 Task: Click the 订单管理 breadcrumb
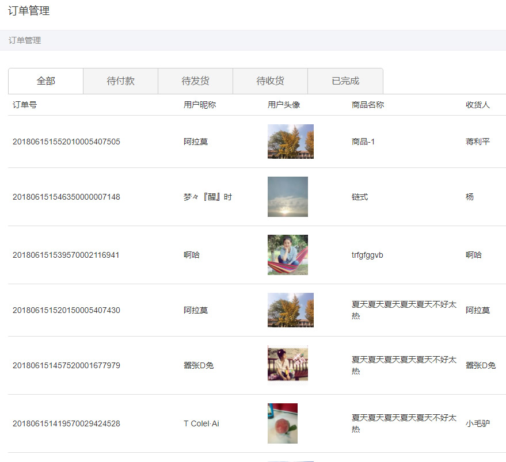25,40
